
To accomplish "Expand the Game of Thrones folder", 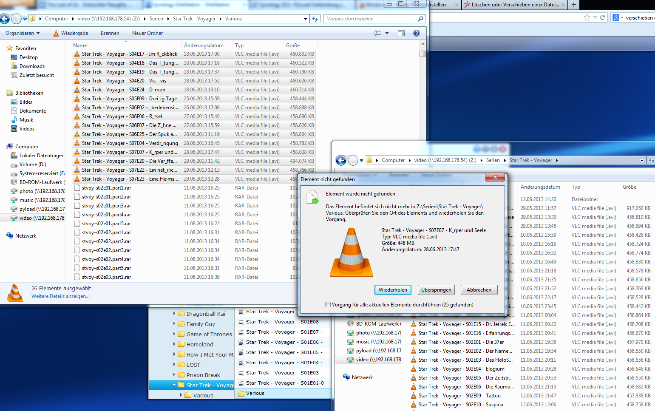I will click(x=174, y=334).
